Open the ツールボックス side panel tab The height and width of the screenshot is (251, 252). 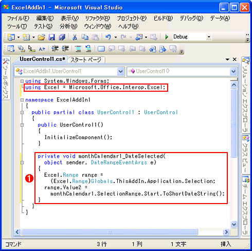[6, 78]
